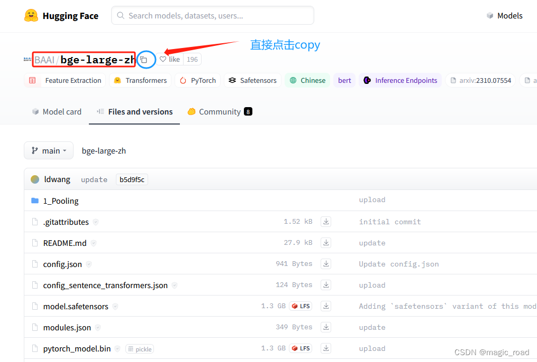Click the Hugging Face logo
The image size is (537, 362).
click(60, 16)
